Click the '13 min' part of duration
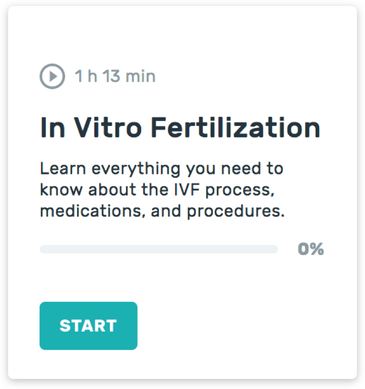This screenshot has height=389, width=365. [129, 76]
